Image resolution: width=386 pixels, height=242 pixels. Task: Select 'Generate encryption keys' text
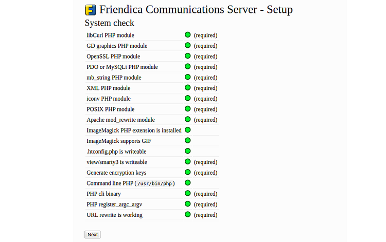click(x=116, y=173)
